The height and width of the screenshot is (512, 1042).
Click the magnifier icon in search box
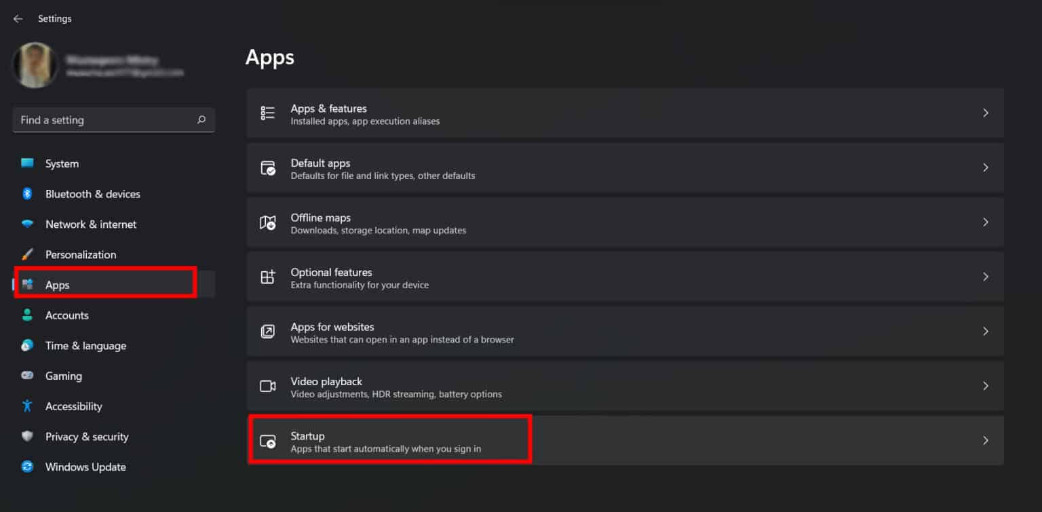point(201,119)
